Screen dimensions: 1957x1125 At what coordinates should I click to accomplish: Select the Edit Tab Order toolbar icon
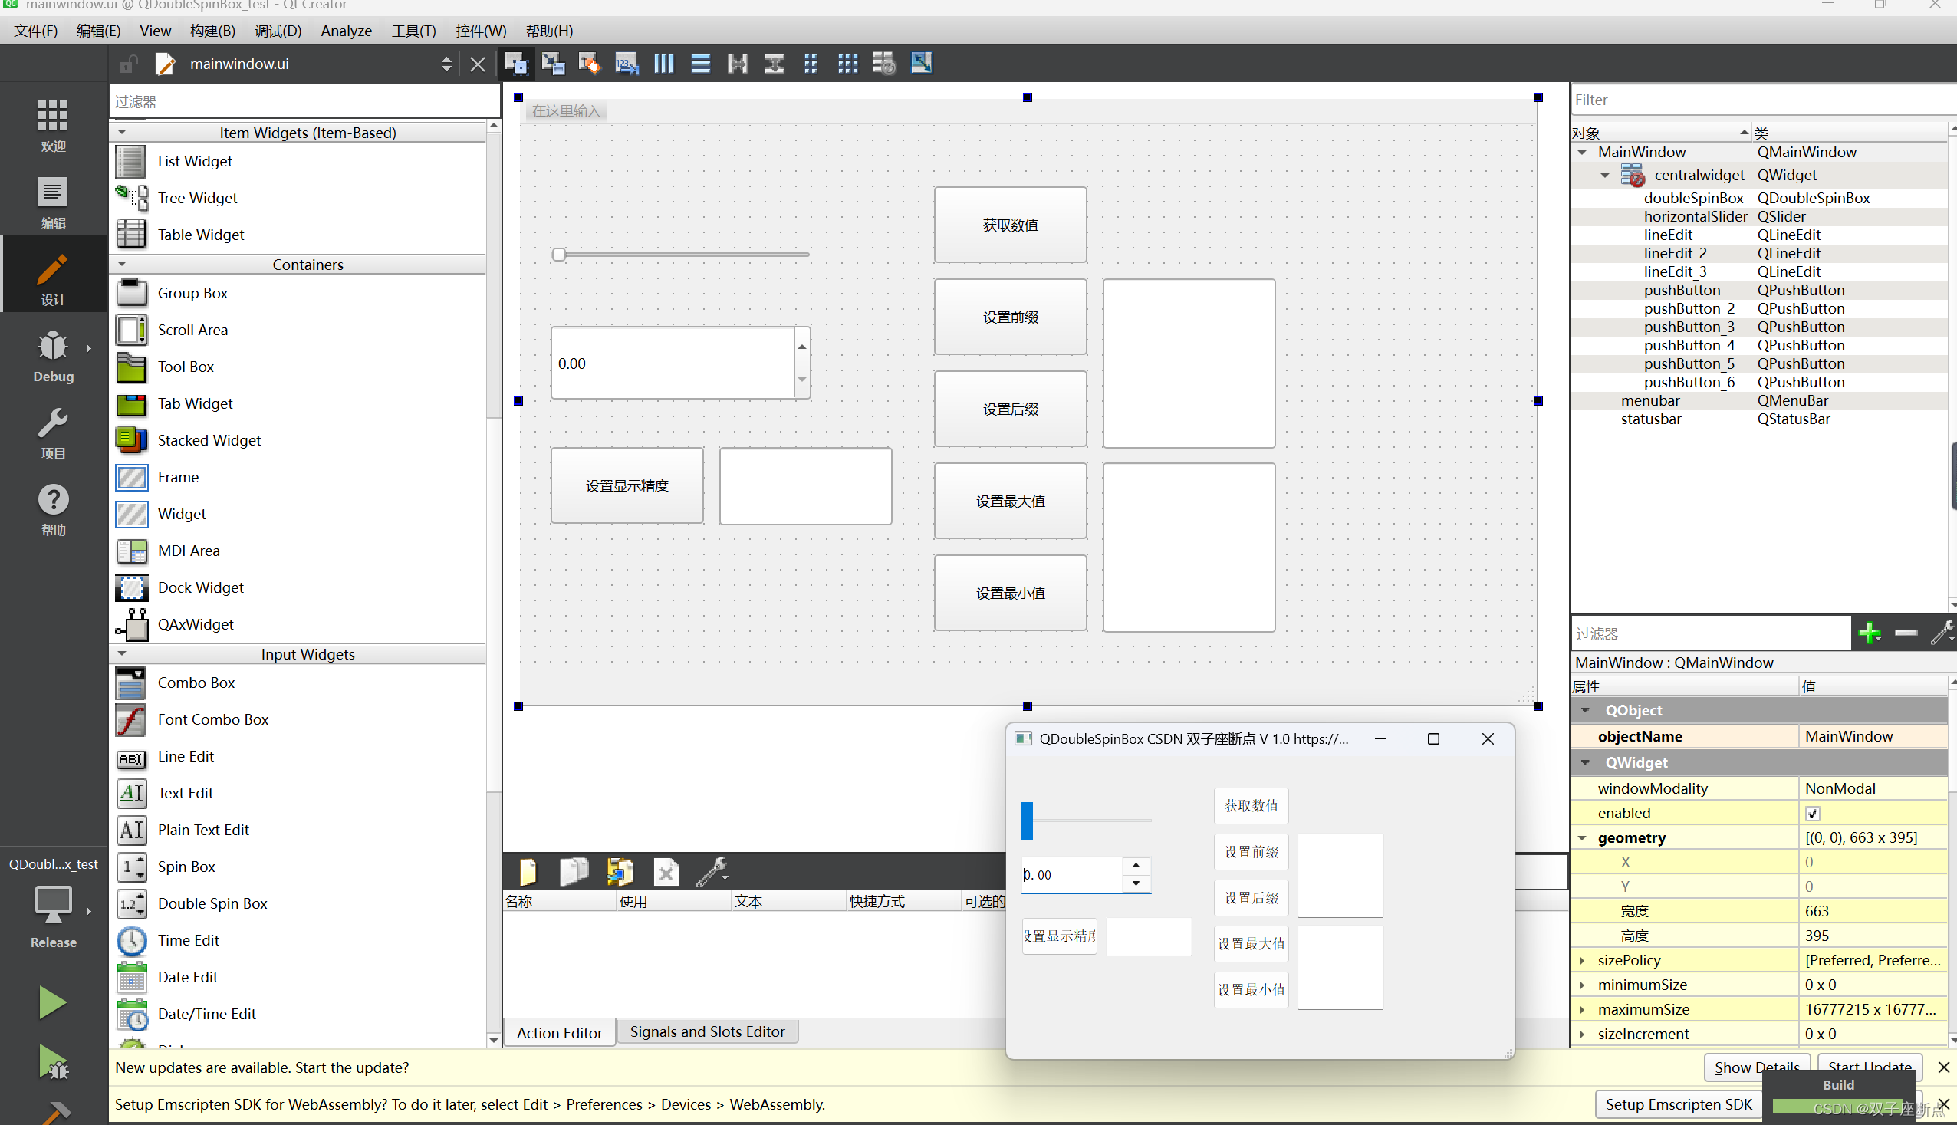click(627, 64)
